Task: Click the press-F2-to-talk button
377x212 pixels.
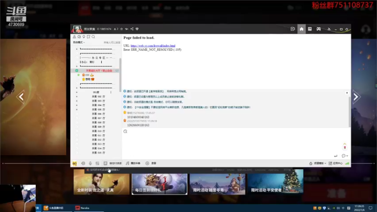Action: click(113, 163)
